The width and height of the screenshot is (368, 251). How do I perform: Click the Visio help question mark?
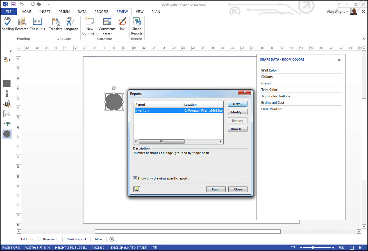click(x=339, y=4)
